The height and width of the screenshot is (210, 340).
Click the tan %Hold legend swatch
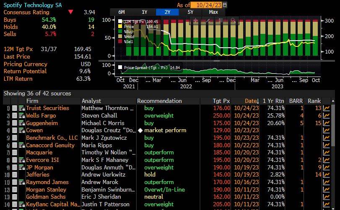point(120,36)
